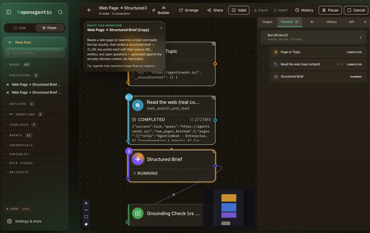Collapse the About This Workflow card
Screen dimensions: 370x233
tap(161, 28)
